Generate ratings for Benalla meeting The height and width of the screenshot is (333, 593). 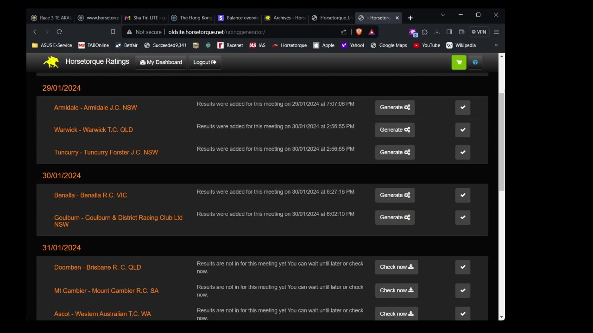[x=395, y=195]
